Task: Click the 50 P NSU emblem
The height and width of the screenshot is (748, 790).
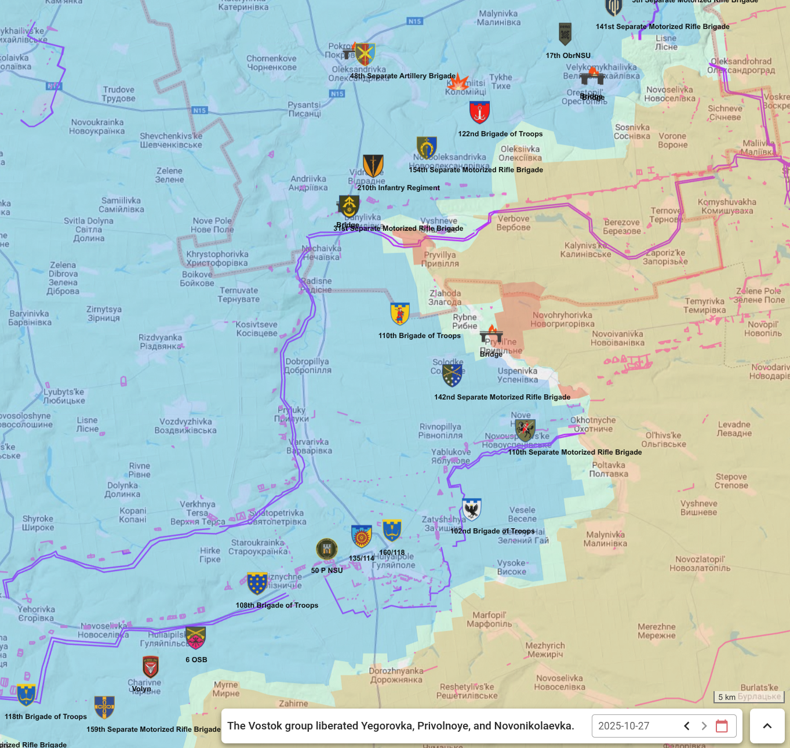Action: point(327,549)
